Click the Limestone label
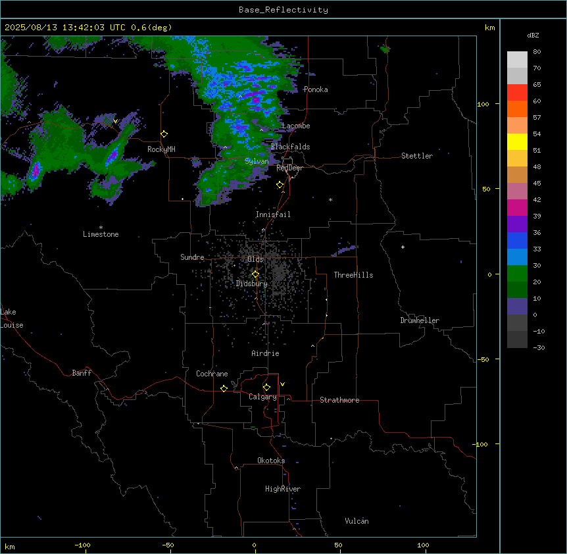 tap(101, 234)
